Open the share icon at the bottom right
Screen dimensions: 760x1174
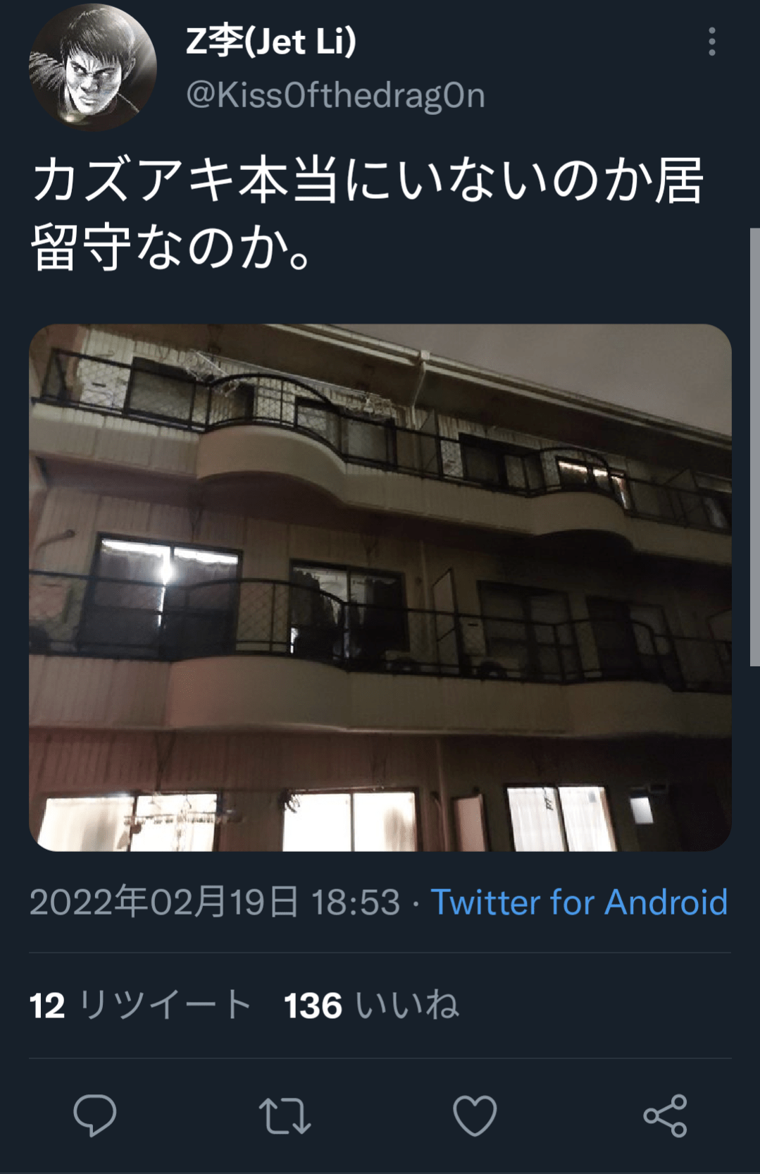coord(665,1115)
